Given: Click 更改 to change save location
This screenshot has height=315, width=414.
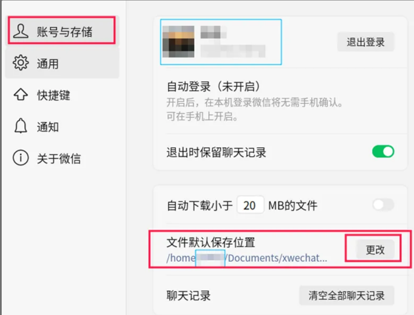Looking at the screenshot, I should [375, 249].
